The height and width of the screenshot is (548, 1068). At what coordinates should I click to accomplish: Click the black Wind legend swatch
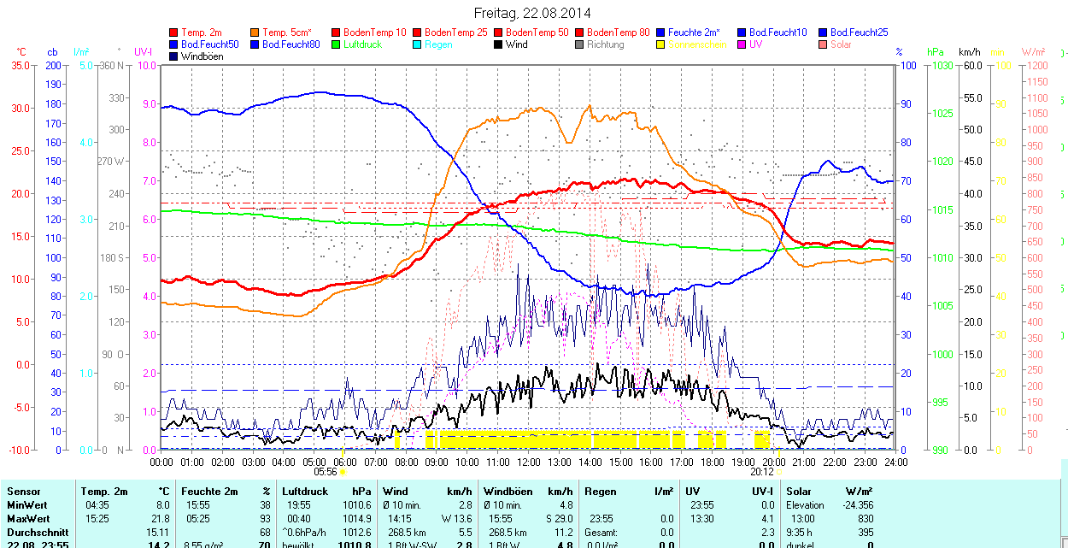click(498, 44)
